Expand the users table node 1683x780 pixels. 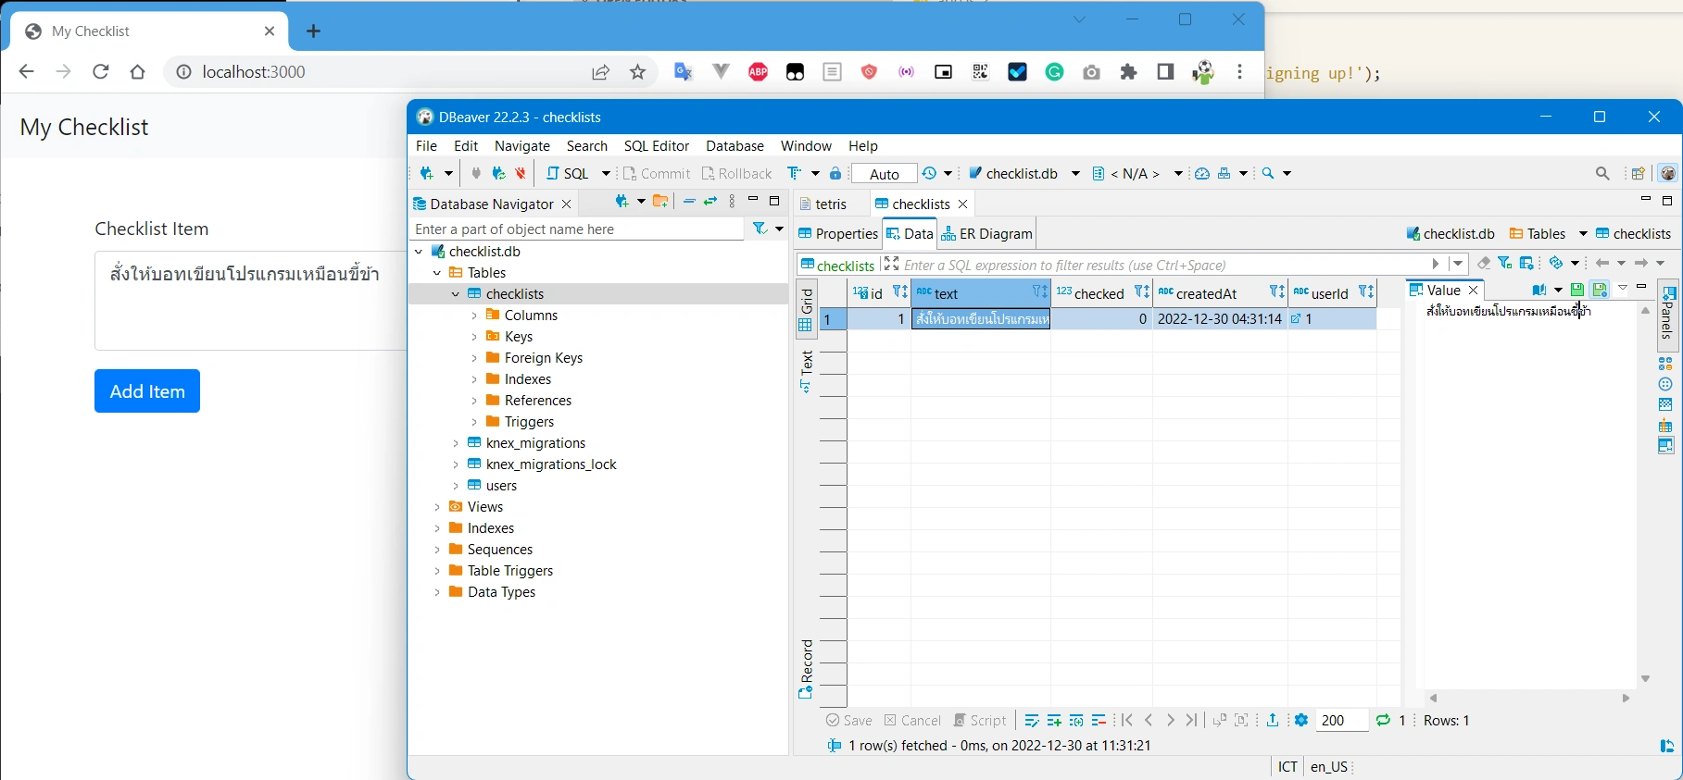456,486
